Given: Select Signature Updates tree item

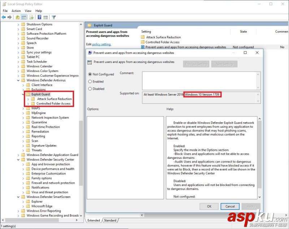Looking at the screenshot, I should click(x=44, y=145).
